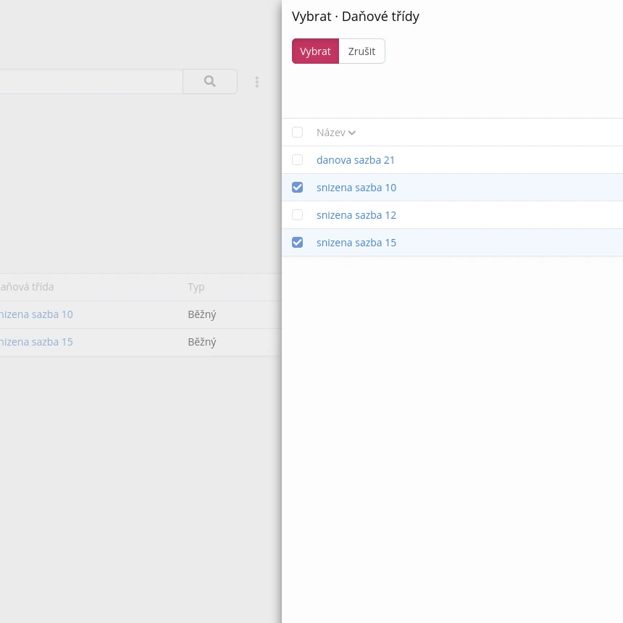Cancel selection with Zrušit button

(361, 51)
